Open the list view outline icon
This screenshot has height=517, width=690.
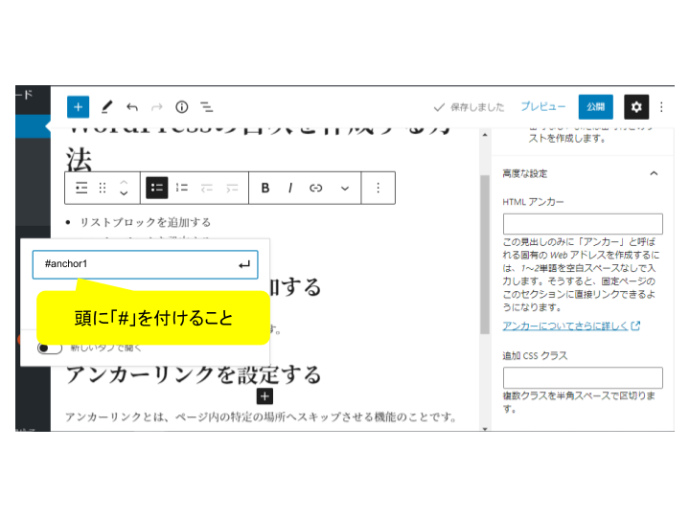click(206, 107)
